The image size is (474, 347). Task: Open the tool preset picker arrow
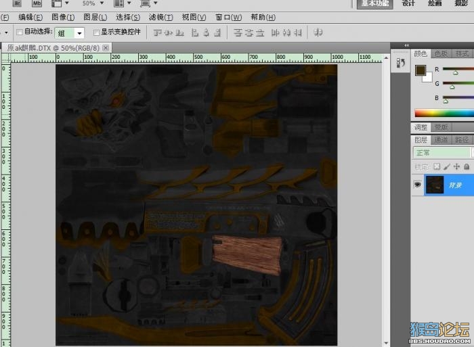pos(6,32)
